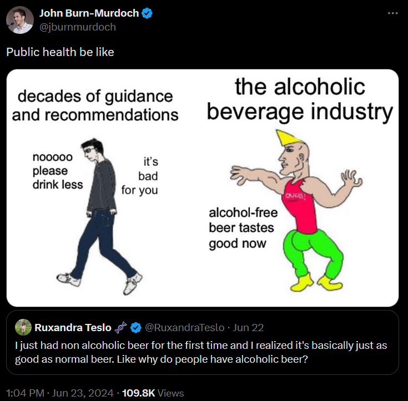Viewport: 408px width, 401px height.
Task: Click the DNA emoji beside Ruxandra Teslo
Action: click(x=120, y=327)
